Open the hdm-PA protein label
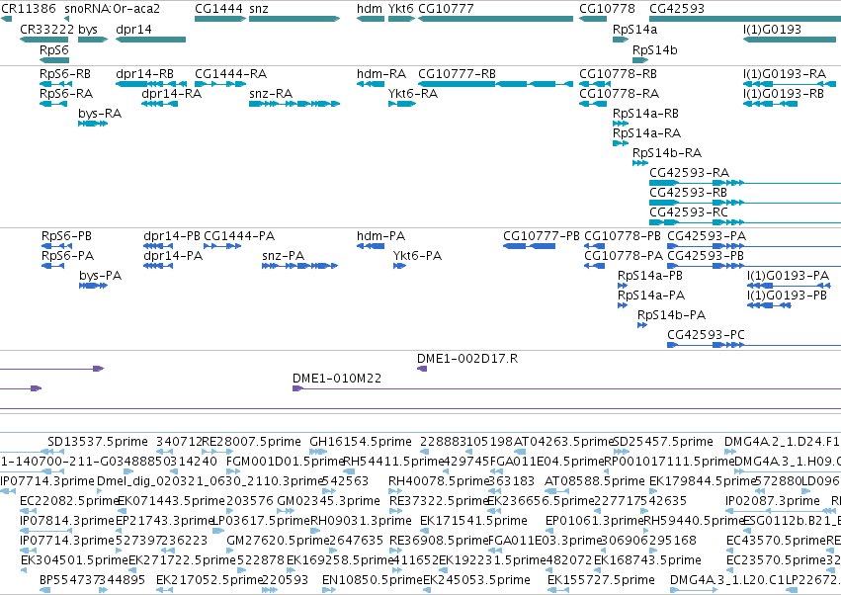The image size is (841, 595). tap(380, 236)
